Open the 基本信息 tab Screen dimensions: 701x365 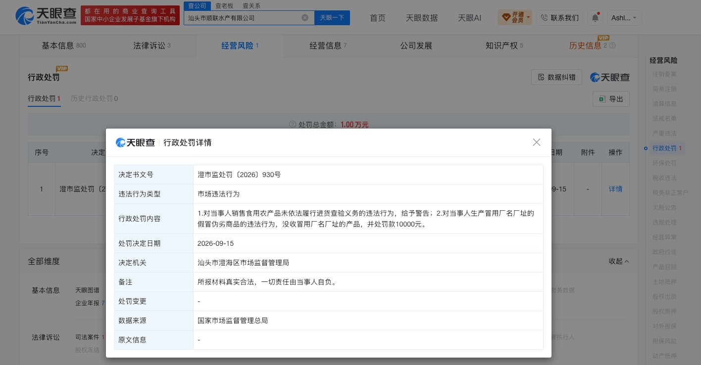[x=63, y=46]
